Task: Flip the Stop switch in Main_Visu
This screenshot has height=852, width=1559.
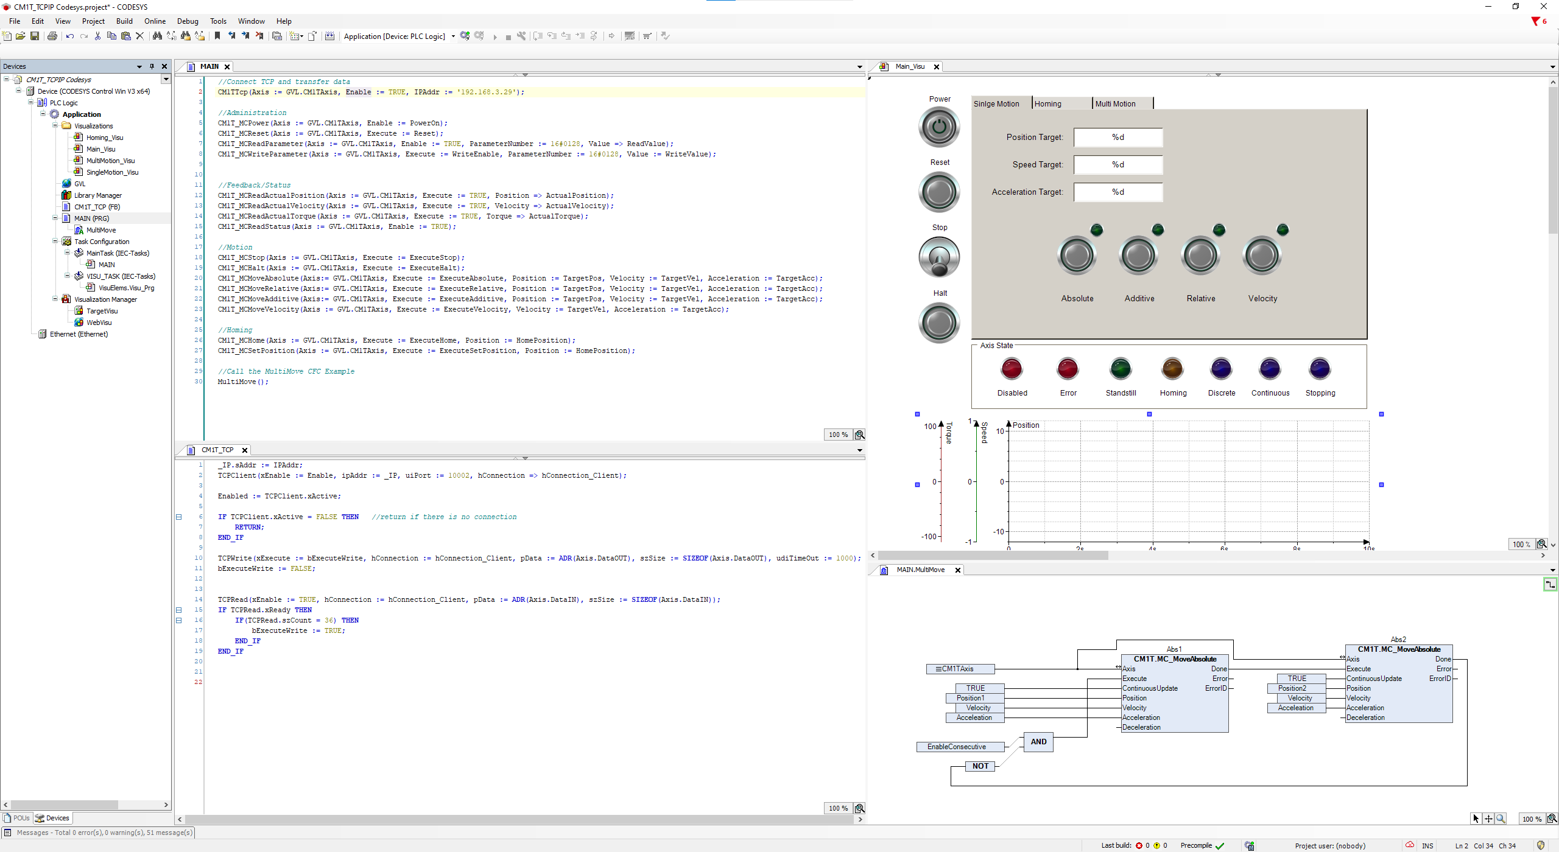Action: point(939,257)
